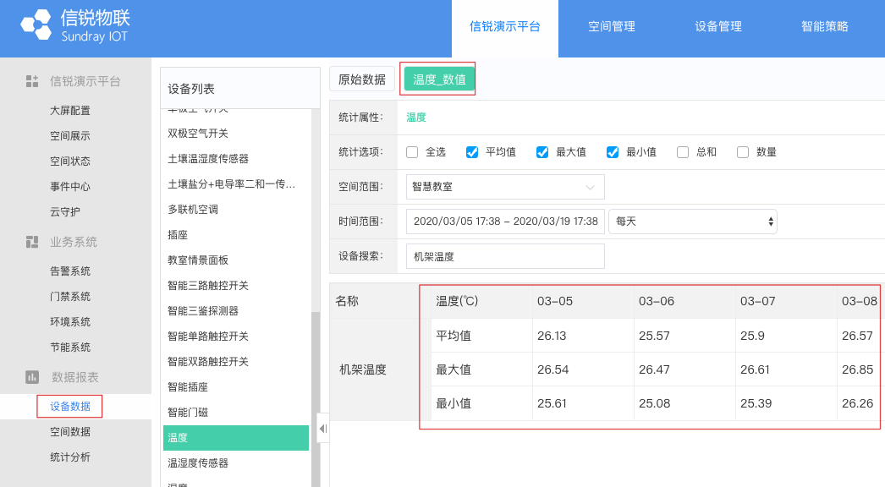Select highlighted 温度 device item
Viewport: 885px width, 487px height.
(236, 438)
